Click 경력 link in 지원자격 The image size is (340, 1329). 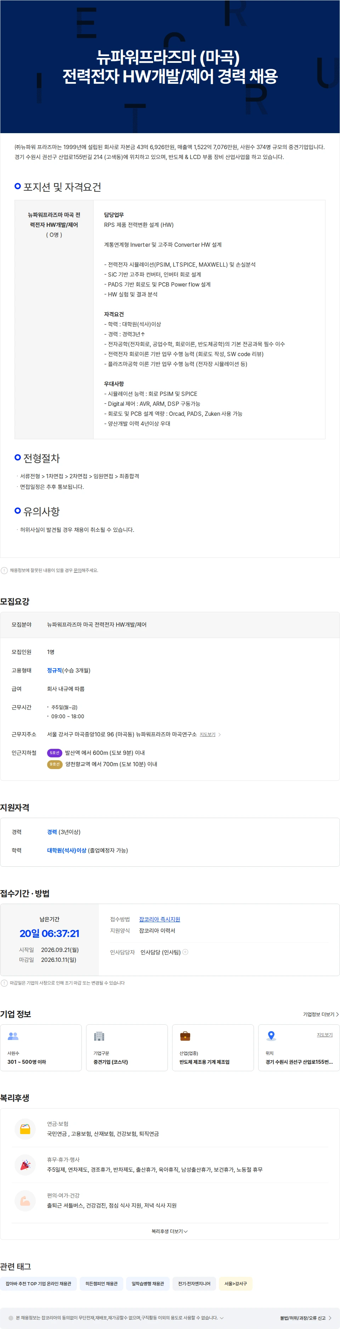pos(52,832)
